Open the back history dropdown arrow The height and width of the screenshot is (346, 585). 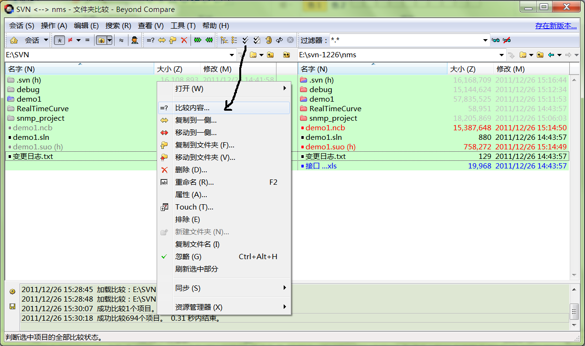coord(559,55)
